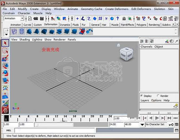The height and width of the screenshot is (140, 180).
Task: Select the Display layer radio button
Action: tap(142, 96)
